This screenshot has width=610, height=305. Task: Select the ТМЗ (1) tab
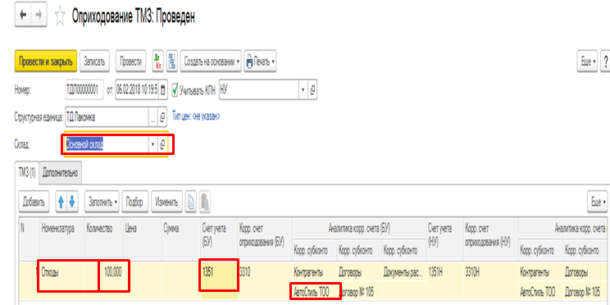tap(27, 173)
